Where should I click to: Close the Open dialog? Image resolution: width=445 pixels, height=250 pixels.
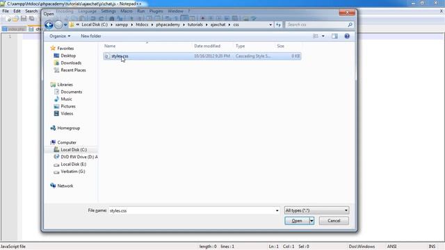(x=347, y=12)
